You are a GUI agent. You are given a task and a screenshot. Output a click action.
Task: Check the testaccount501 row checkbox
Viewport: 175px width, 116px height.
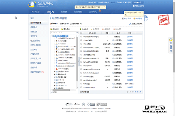click(x=81, y=69)
